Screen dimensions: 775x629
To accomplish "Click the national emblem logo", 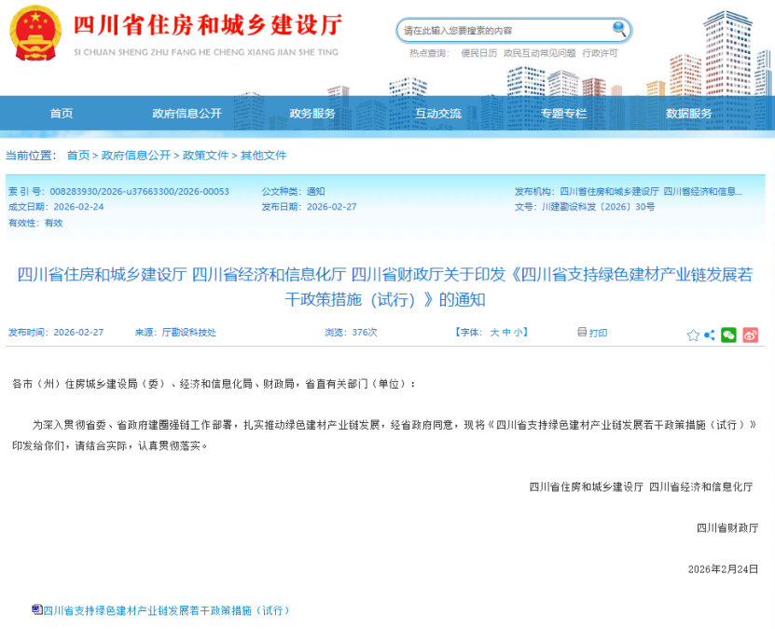I will click(x=35, y=34).
